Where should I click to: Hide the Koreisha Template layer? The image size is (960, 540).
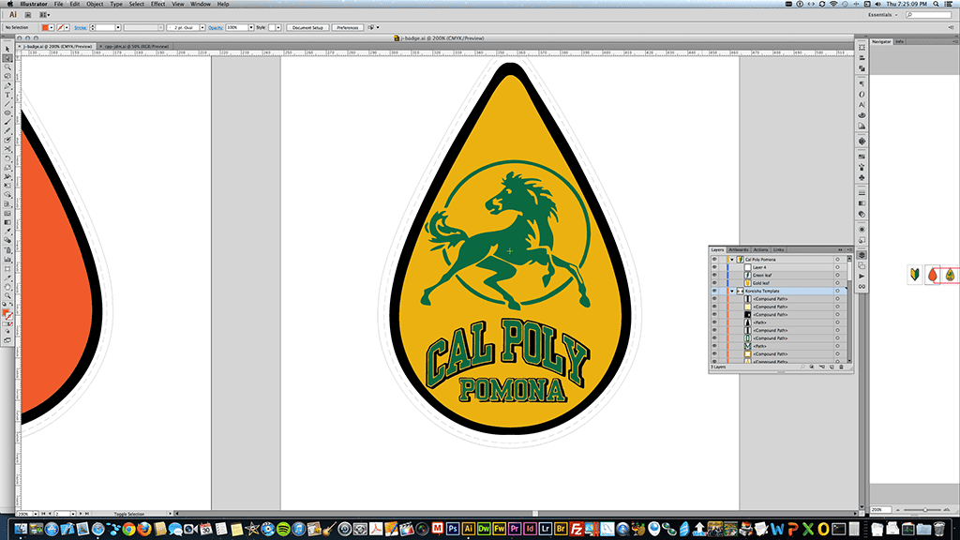[713, 291]
